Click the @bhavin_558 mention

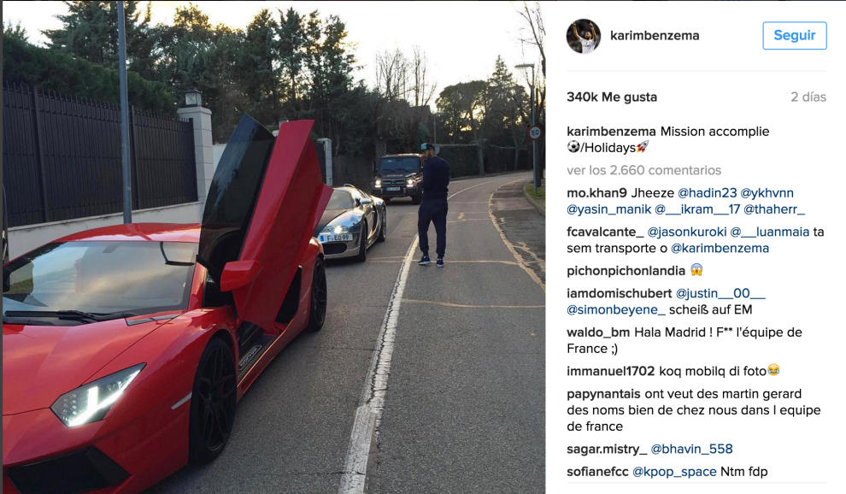[691, 449]
